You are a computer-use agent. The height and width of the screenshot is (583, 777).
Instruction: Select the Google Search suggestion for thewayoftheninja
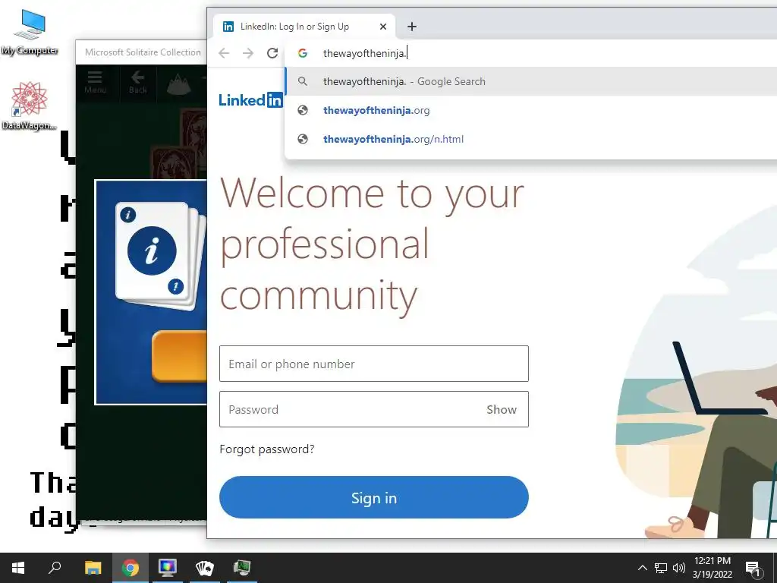click(530, 81)
